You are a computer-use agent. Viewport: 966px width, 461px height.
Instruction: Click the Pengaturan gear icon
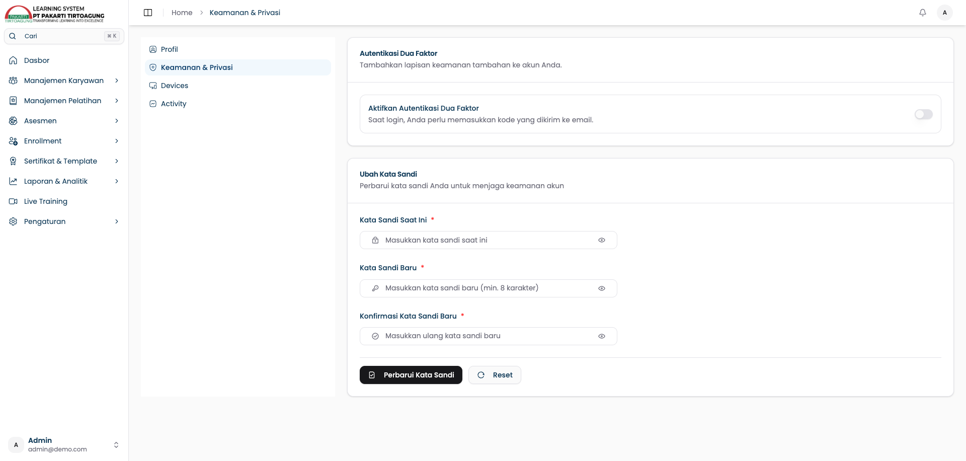pyautogui.click(x=14, y=221)
